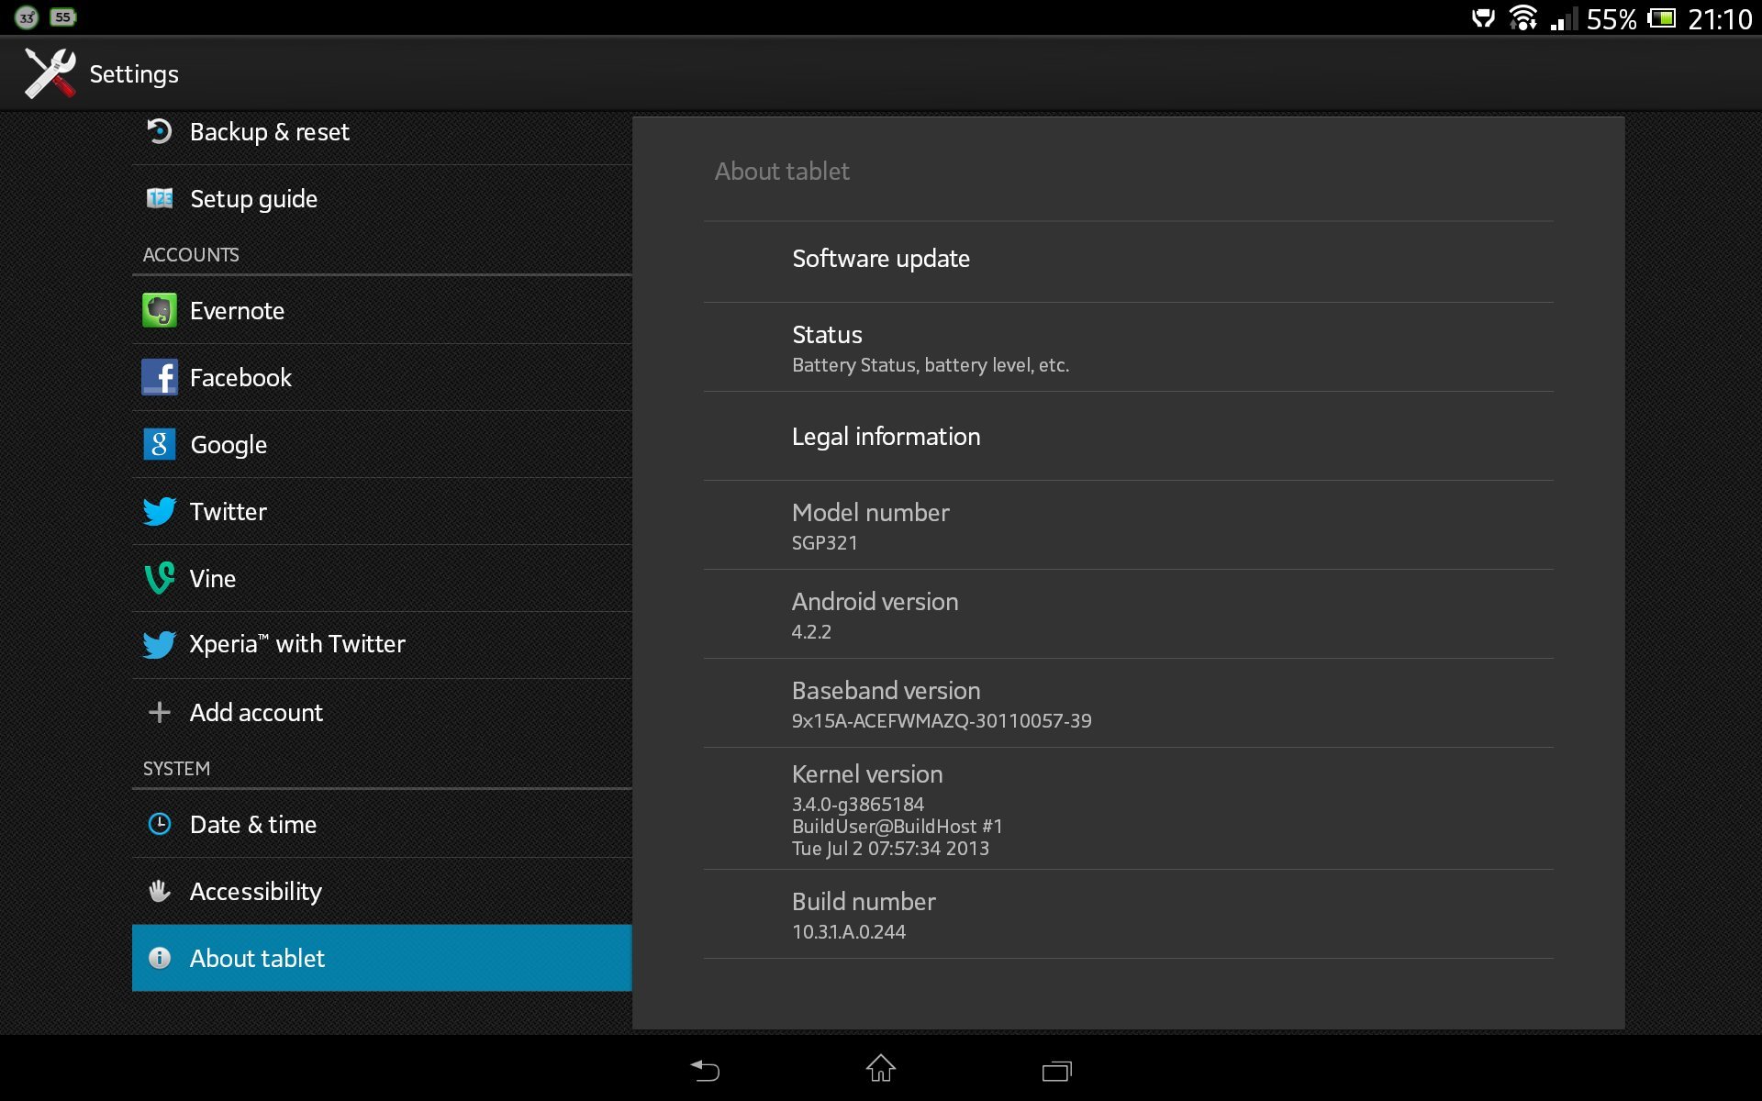The image size is (1762, 1101).
Task: Tap the Android version 4.2.2 row
Action: [x=1128, y=615]
